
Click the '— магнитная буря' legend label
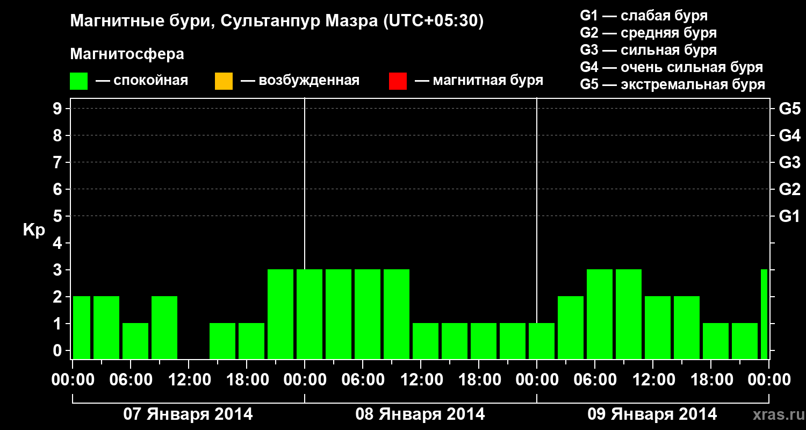(479, 81)
